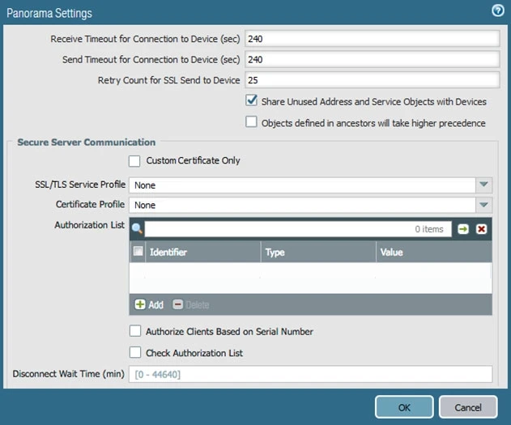Image resolution: width=511 pixels, height=425 pixels.
Task: Open the help icon in dialog title bar
Action: pos(498,11)
